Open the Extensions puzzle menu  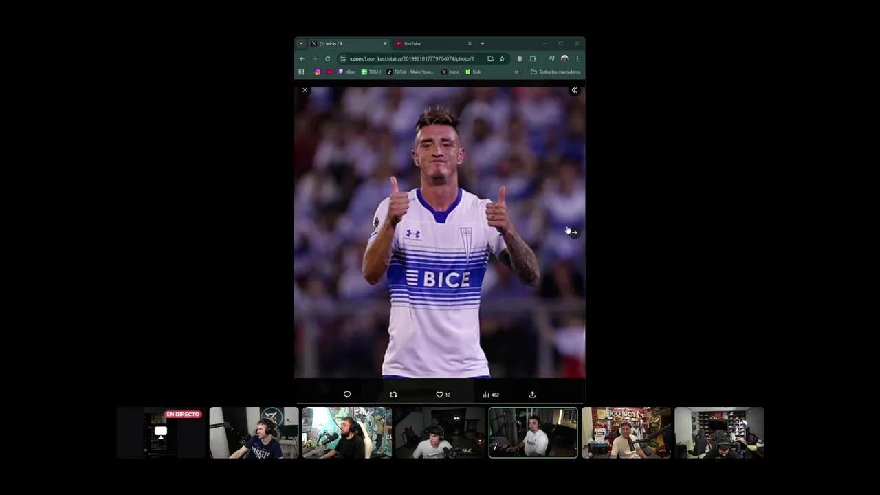coord(532,58)
